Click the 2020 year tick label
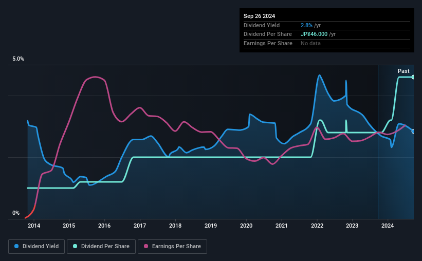Screen dimensions: 422x261 (x=246, y=226)
